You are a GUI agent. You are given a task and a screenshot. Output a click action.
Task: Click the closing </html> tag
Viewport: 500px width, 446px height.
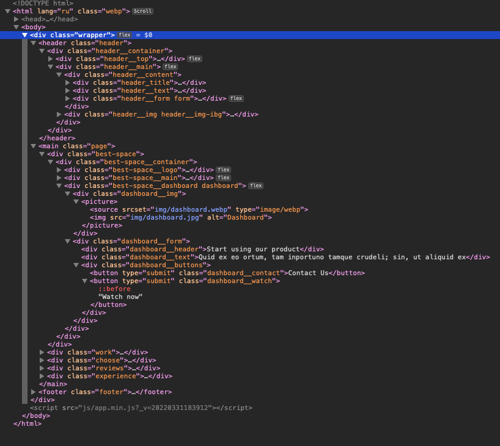tap(28, 423)
